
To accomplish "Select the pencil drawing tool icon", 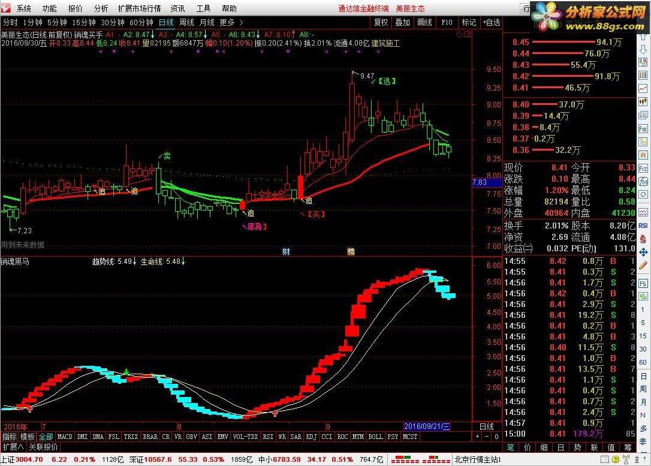I will [643, 265].
